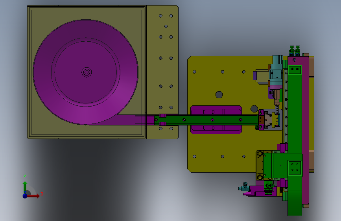Select the larger gray round hole on yellow plate

click(x=219, y=95)
